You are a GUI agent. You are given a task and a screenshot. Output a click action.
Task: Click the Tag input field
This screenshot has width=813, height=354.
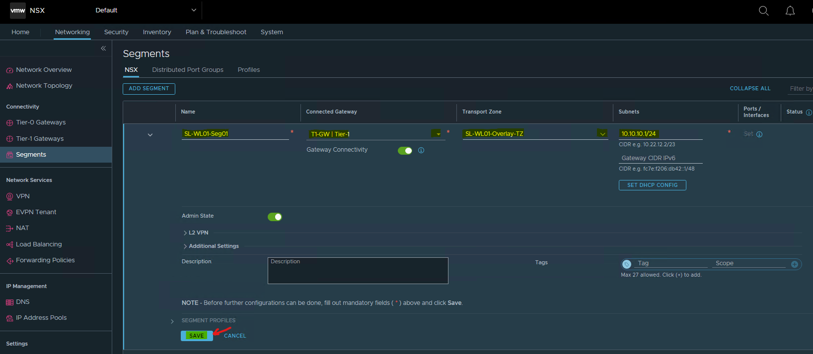click(671, 263)
